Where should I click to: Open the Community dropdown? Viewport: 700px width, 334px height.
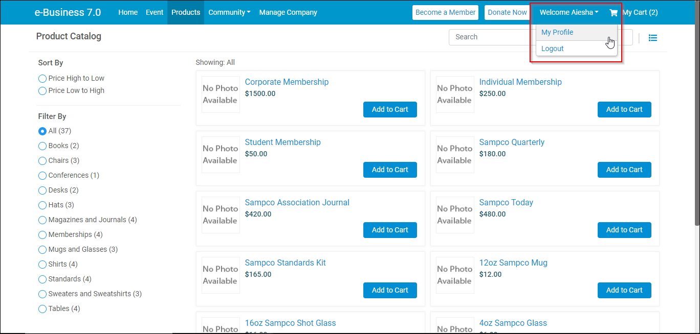[229, 12]
